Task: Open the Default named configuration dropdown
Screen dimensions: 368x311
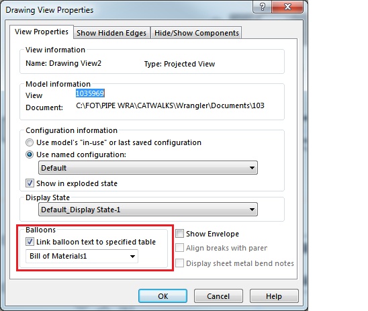Action: click(148, 168)
